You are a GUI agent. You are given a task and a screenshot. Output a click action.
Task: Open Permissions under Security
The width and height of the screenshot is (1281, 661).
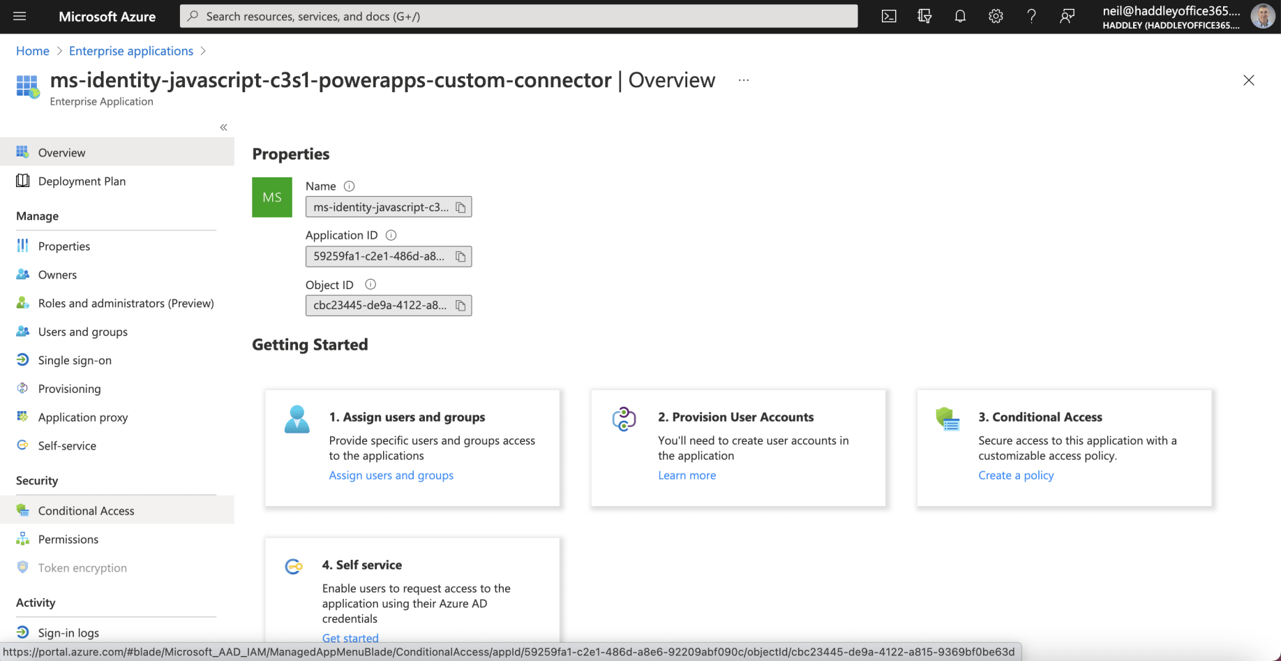[68, 539]
